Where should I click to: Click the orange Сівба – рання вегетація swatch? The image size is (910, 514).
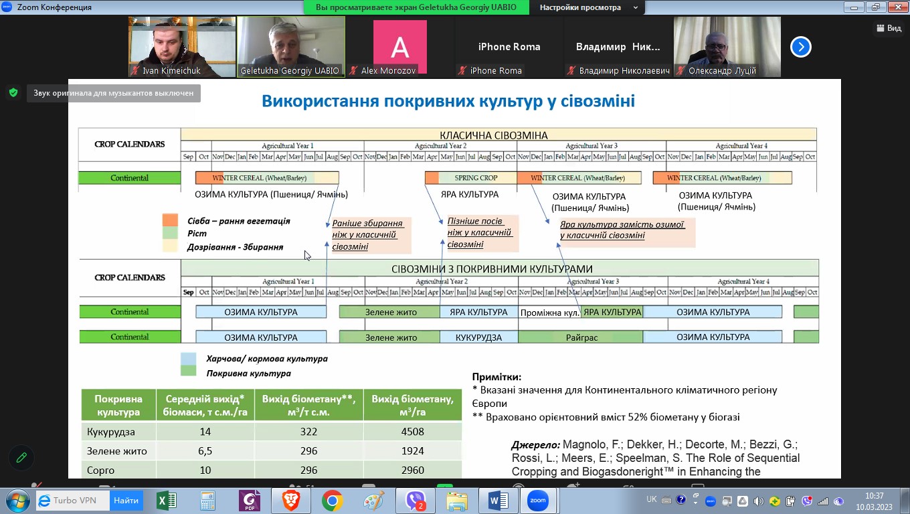pos(170,220)
